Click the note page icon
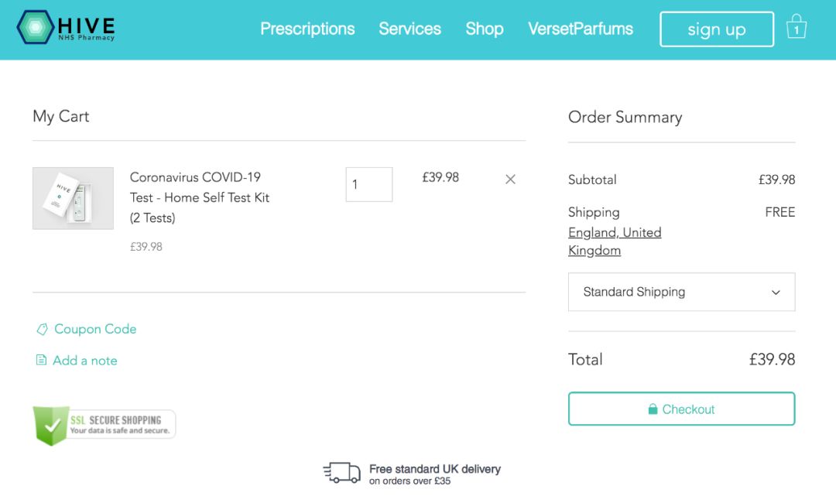Viewport: 836px width, 496px height. tap(42, 361)
